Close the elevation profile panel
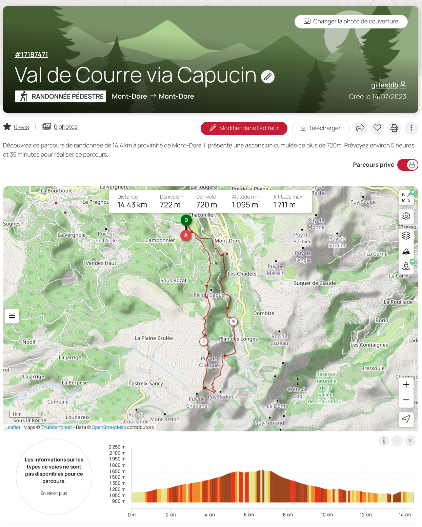 (410, 441)
